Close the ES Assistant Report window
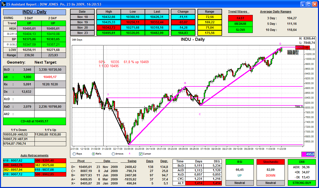This screenshot has height=188, width=319. (x=315, y=4)
